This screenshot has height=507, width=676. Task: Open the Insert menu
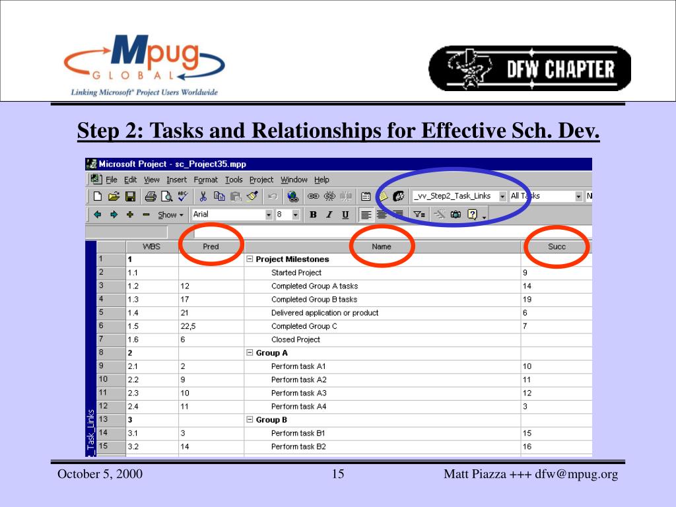click(176, 180)
